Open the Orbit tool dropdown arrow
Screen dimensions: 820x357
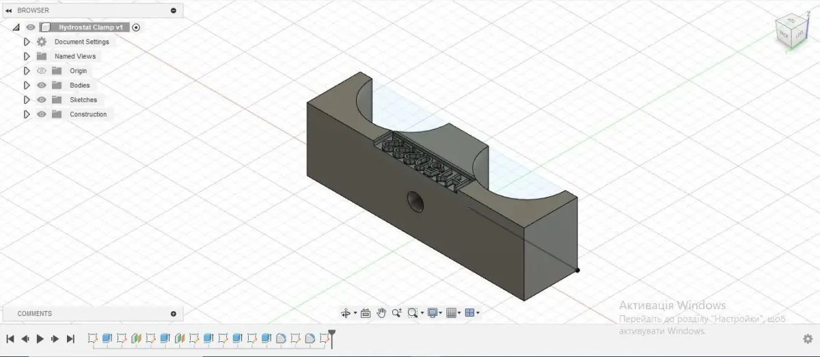[x=355, y=313]
